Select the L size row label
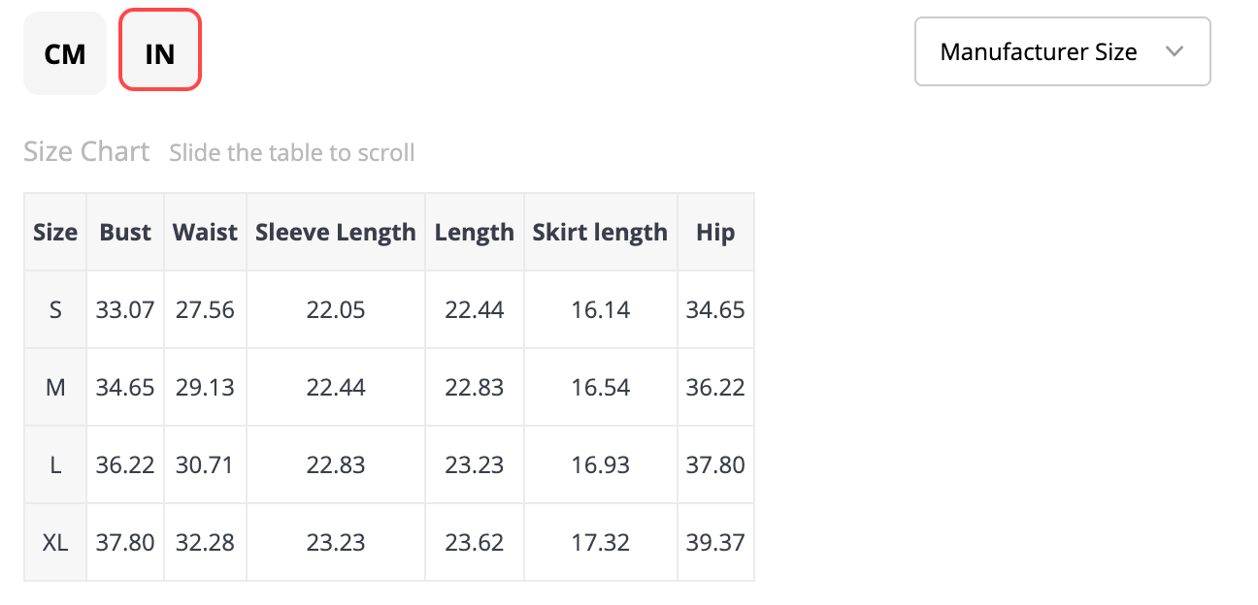Screen dimensions: 1258x605 (55, 464)
